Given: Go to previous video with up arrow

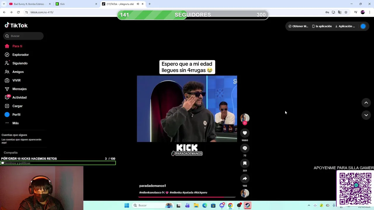Looking at the screenshot, I should click(x=366, y=103).
